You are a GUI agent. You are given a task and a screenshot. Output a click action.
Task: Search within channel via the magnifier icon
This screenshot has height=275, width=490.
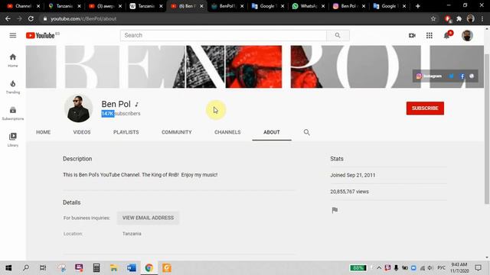tap(306, 132)
